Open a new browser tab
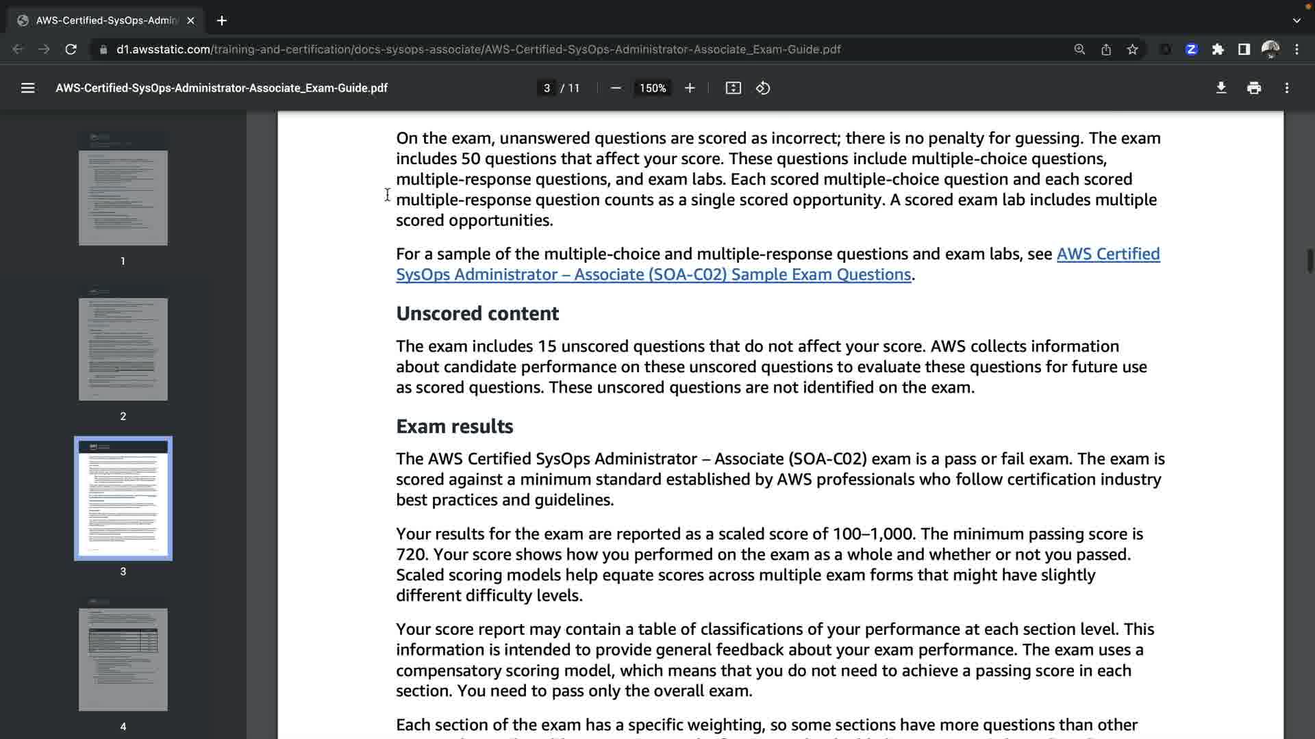This screenshot has width=1315, height=739. pos(221,21)
